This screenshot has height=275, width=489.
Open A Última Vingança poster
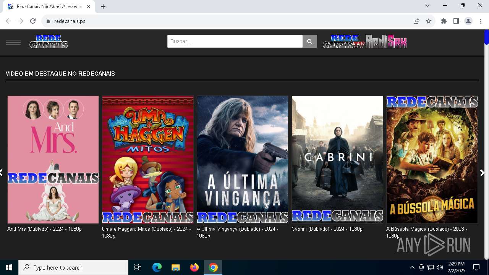coord(243,160)
